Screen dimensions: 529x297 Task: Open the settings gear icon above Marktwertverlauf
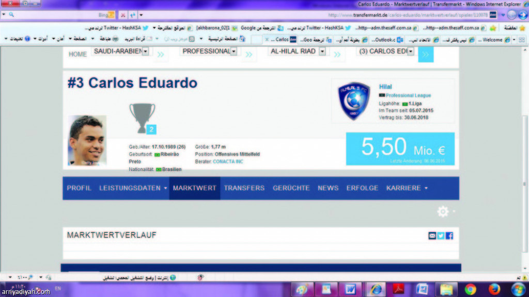click(x=443, y=211)
